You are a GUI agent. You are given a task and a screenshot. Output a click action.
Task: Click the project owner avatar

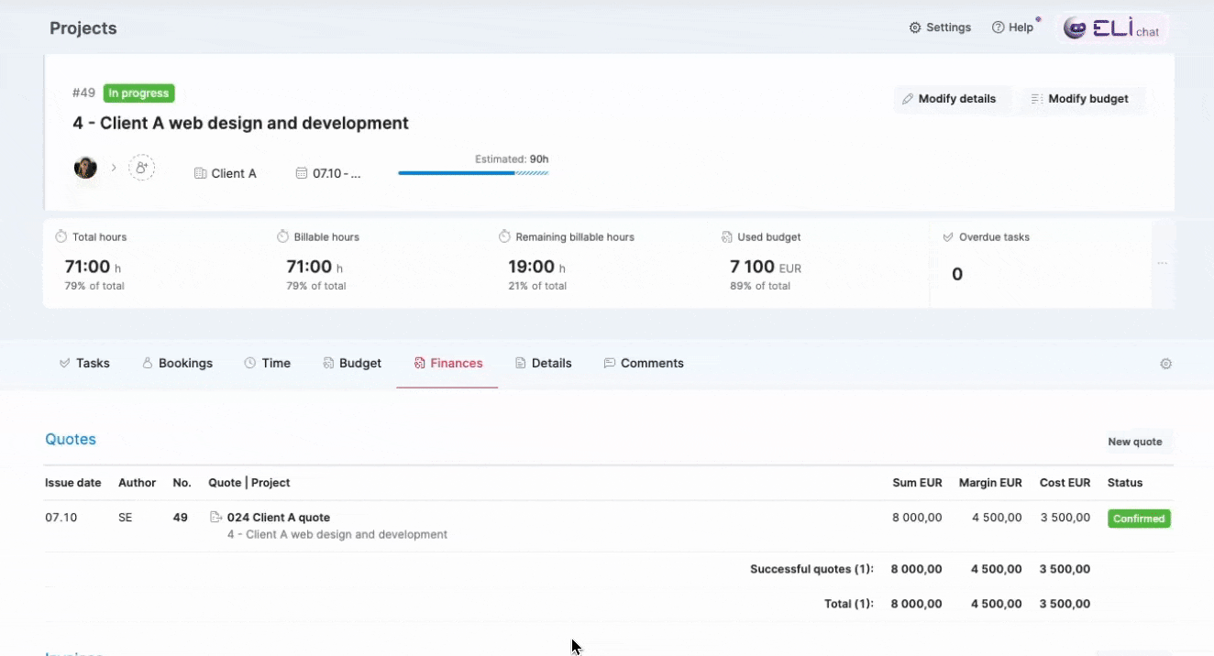pyautogui.click(x=85, y=168)
